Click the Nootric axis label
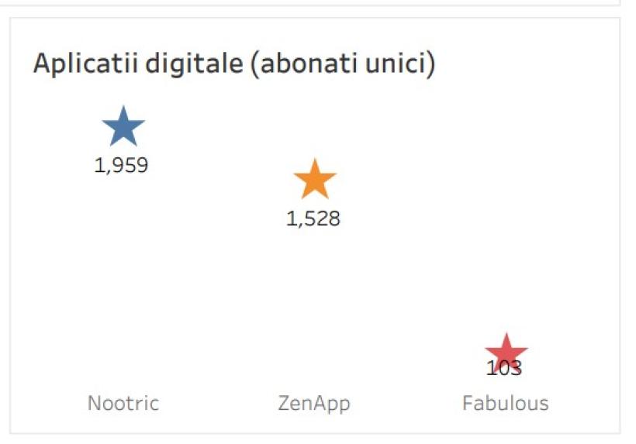Screen dimensions: 636x444 click(x=123, y=403)
